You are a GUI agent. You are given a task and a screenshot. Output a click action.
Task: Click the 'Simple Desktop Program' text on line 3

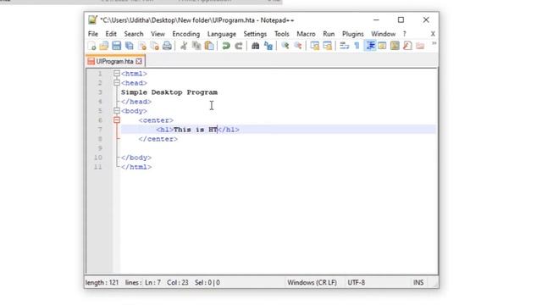pyautogui.click(x=169, y=92)
